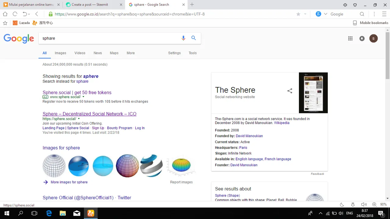390x219 pixels.
Task: Open the Google apps grid
Action: 350,38
